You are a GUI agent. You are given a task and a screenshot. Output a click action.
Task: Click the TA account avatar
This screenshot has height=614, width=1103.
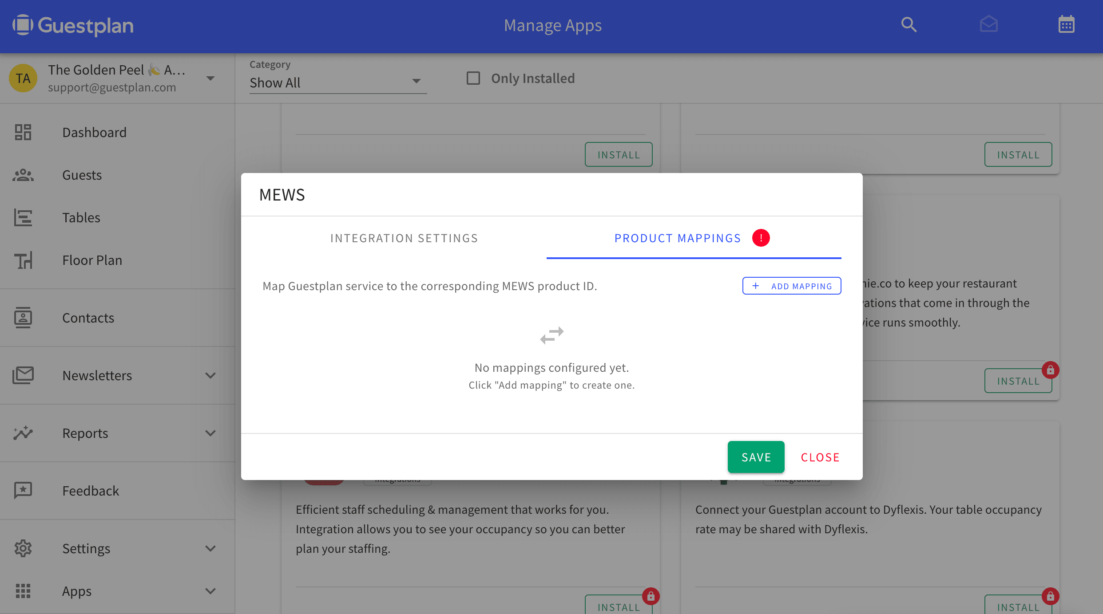click(23, 78)
